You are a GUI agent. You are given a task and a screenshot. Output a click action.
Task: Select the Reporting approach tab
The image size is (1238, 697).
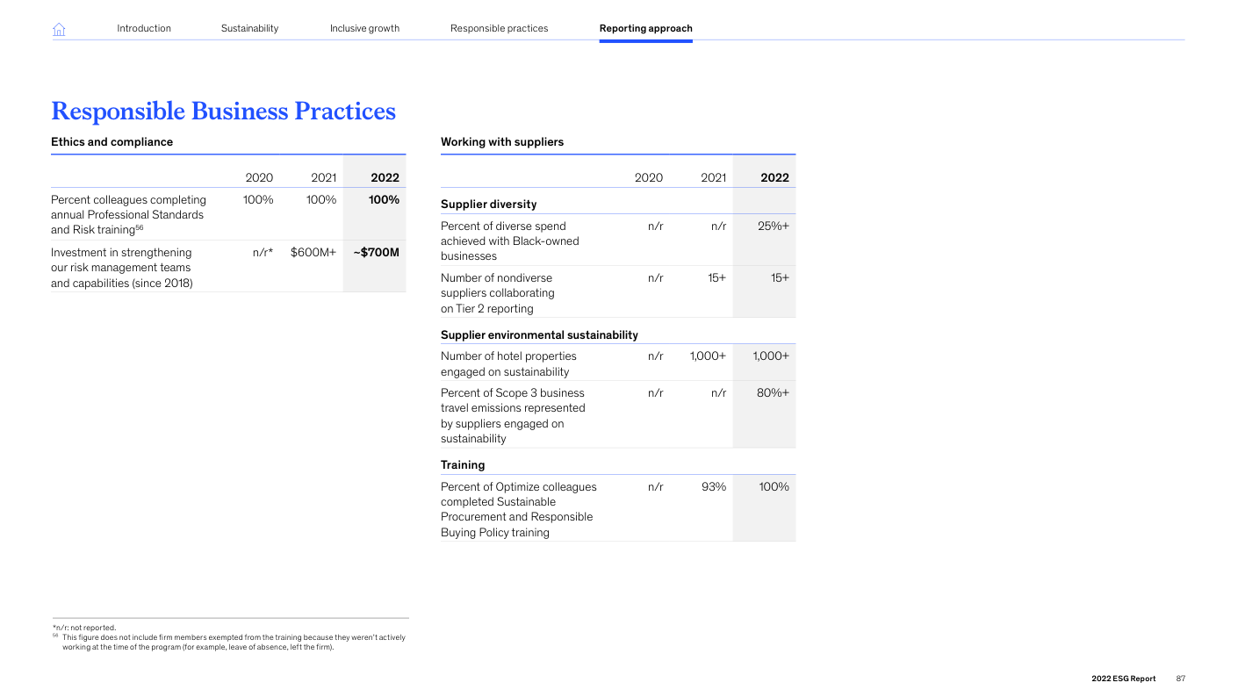tap(645, 28)
